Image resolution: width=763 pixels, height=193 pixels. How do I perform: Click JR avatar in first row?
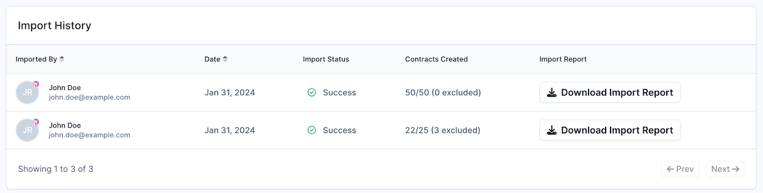coord(27,92)
